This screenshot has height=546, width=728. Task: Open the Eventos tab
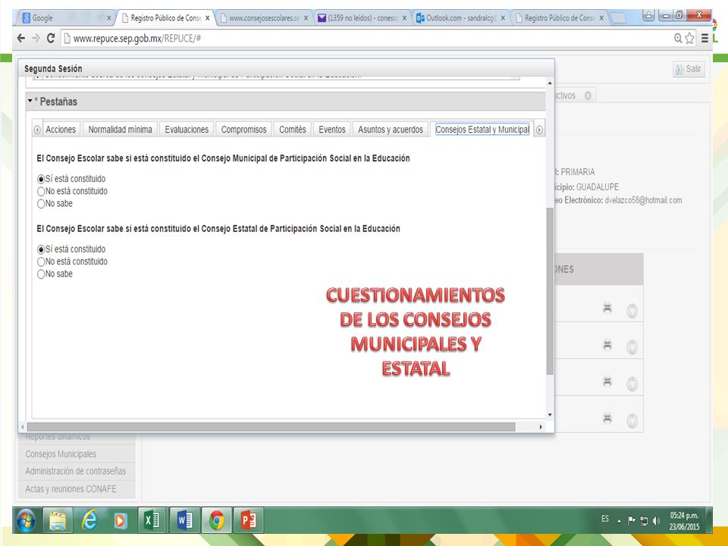[x=332, y=130]
